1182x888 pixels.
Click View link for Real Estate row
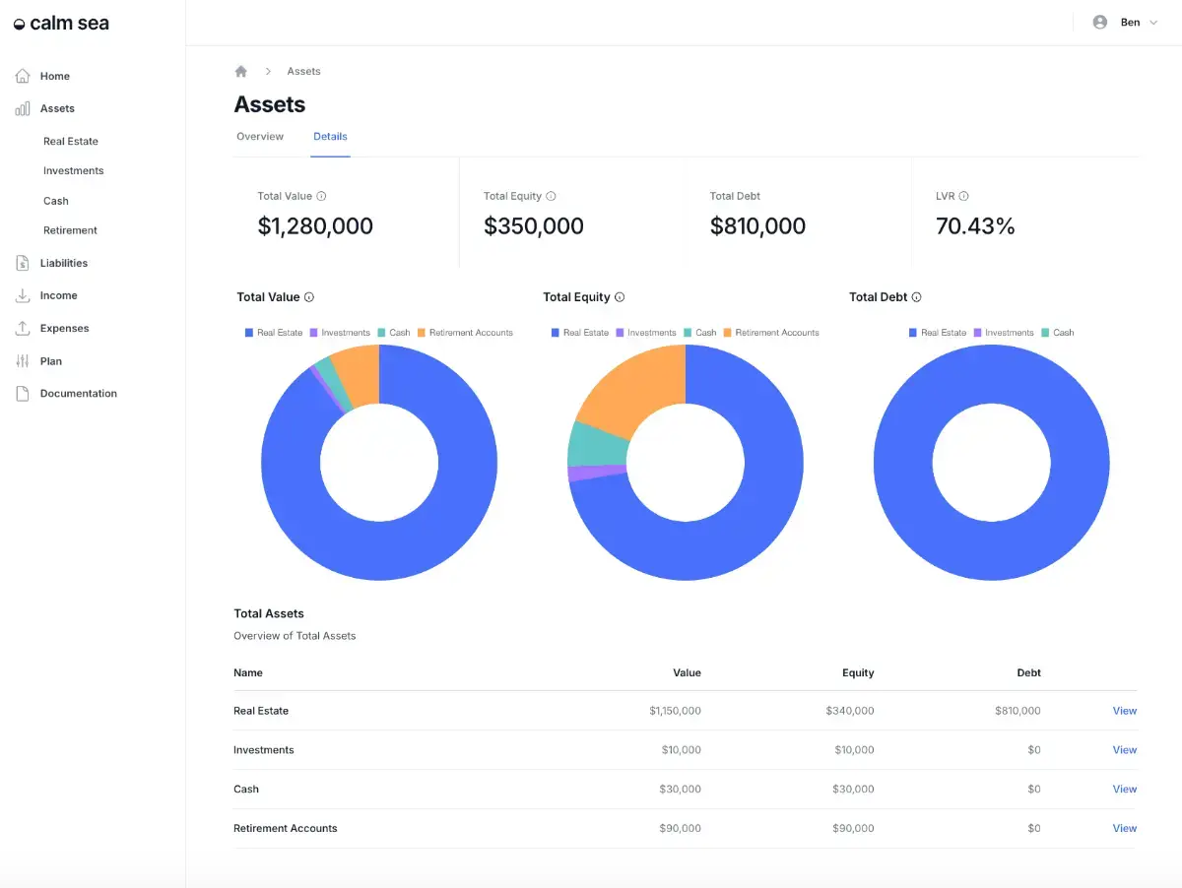point(1124,711)
